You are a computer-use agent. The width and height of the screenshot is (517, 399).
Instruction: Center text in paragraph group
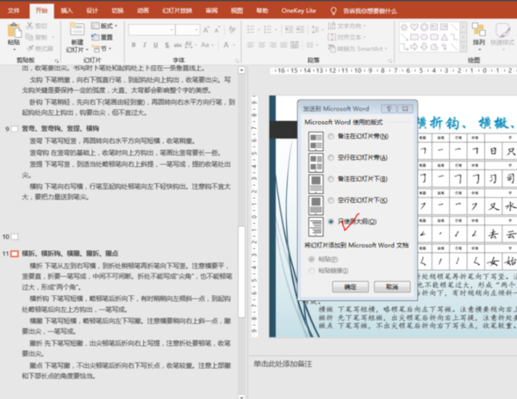point(262,45)
